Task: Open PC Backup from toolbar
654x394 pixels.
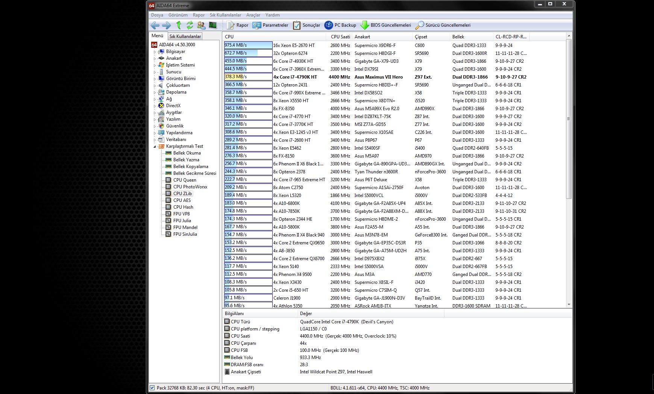Action: click(x=340, y=25)
